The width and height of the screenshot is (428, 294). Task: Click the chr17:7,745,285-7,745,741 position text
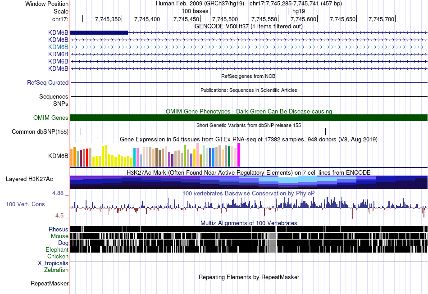(296, 4)
